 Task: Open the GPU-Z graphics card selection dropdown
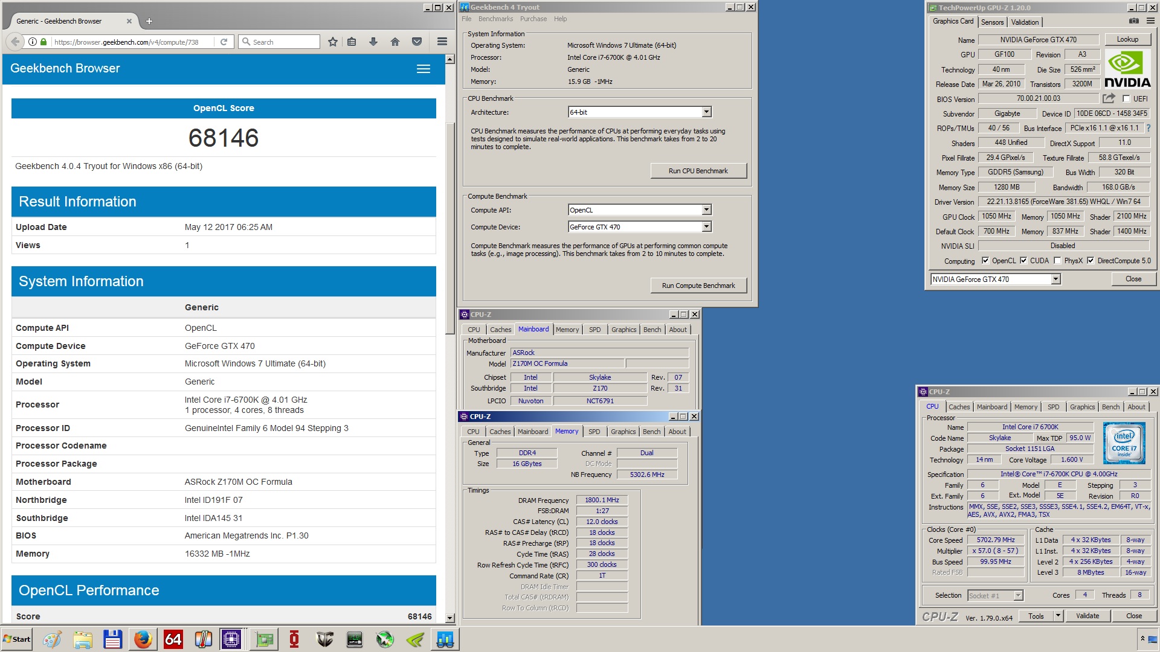1055,279
